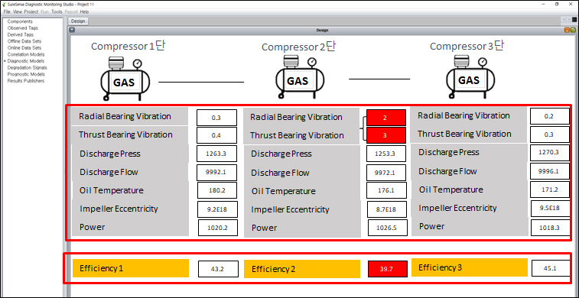This screenshot has width=579, height=298.
Task: Select Derived Tags in the project tree
Action: pos(21,34)
